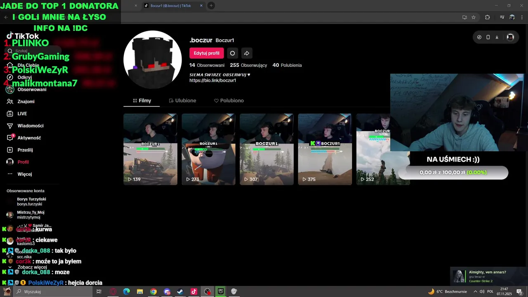Click the Edytuj profil button

click(207, 53)
